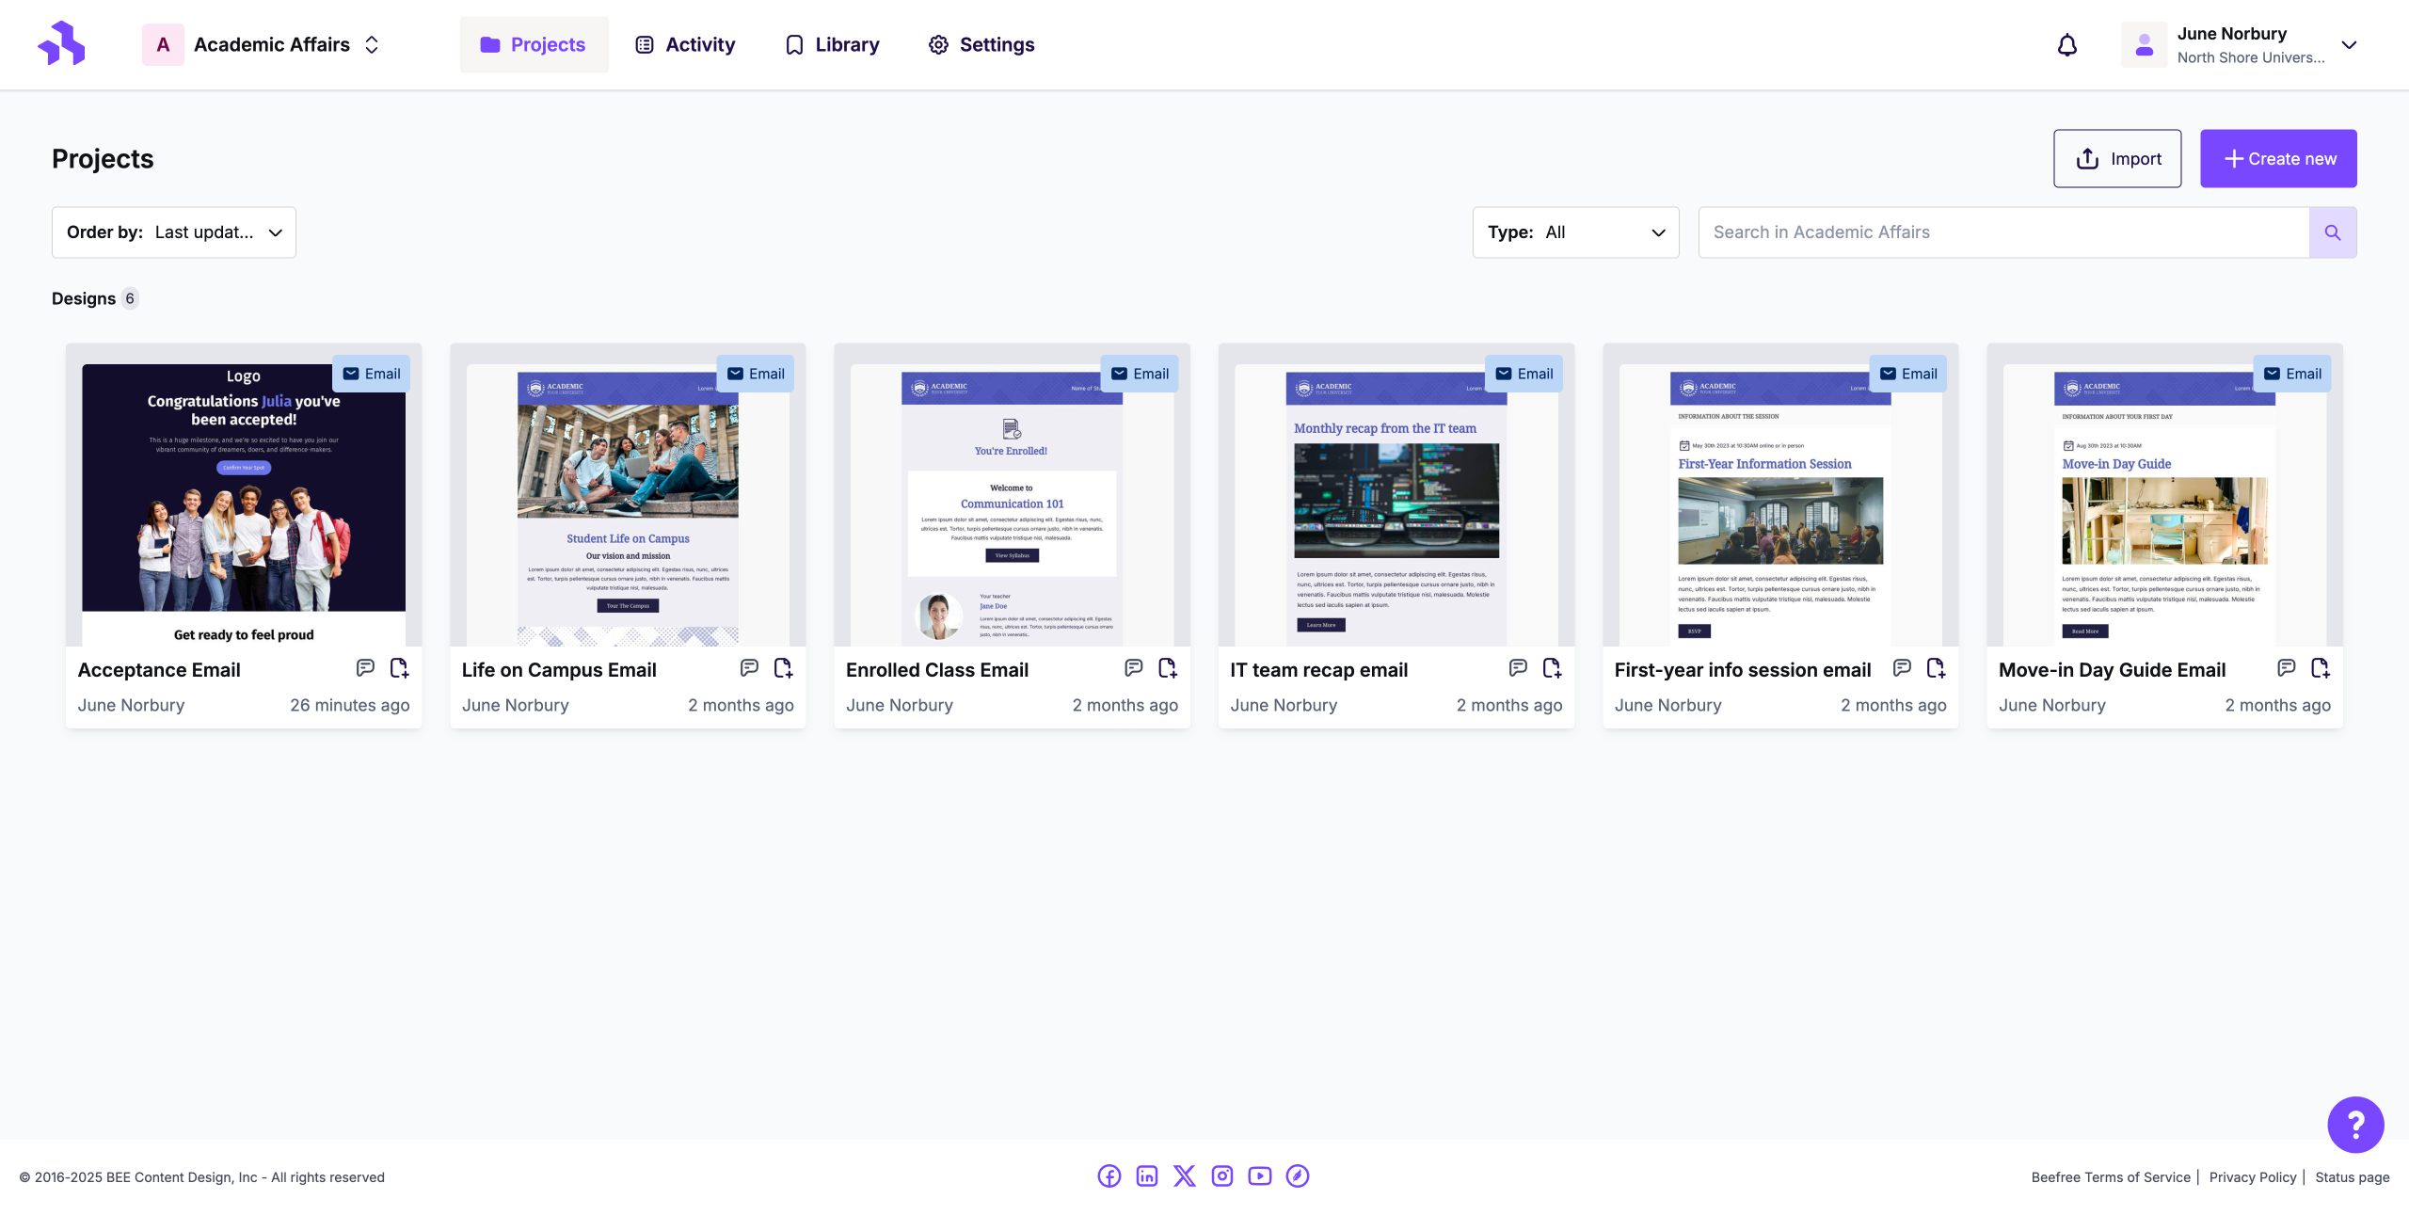Click the YouTube footer icon

pos(1259,1175)
